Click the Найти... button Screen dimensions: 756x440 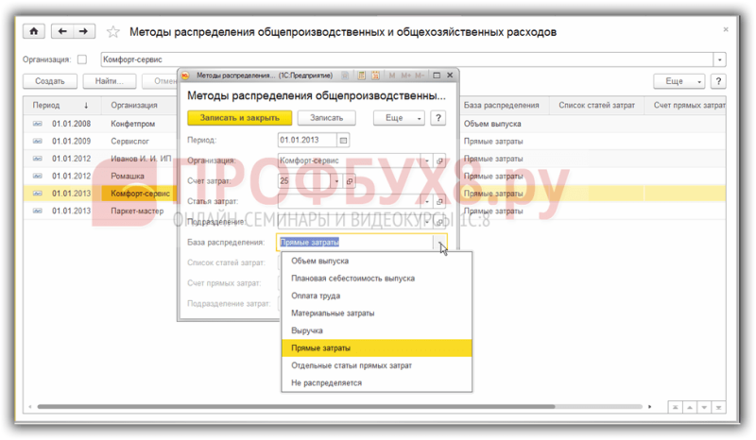110,81
